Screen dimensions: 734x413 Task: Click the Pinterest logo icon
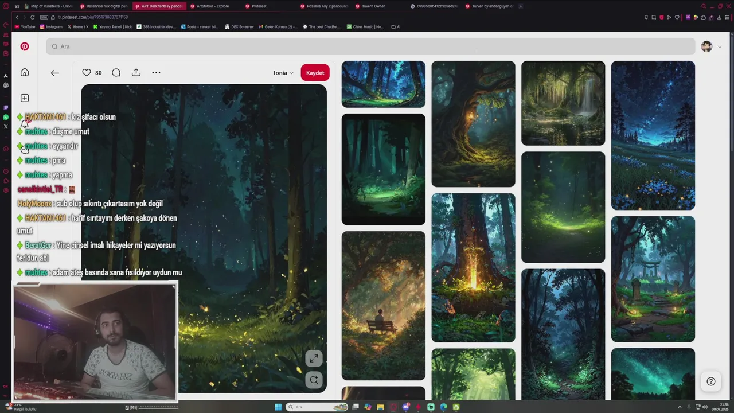tap(25, 46)
